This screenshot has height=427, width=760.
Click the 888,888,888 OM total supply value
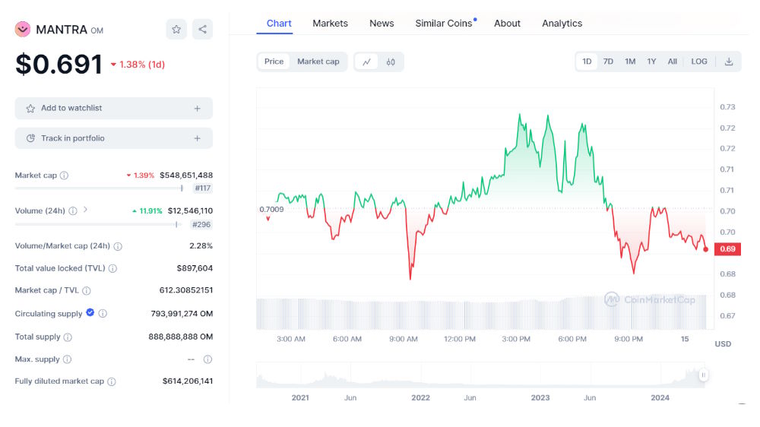[x=180, y=337]
